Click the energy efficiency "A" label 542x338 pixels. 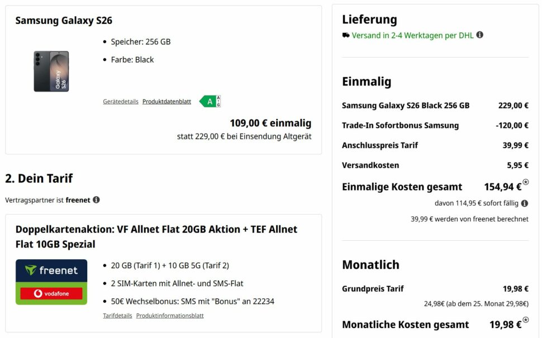(x=209, y=101)
